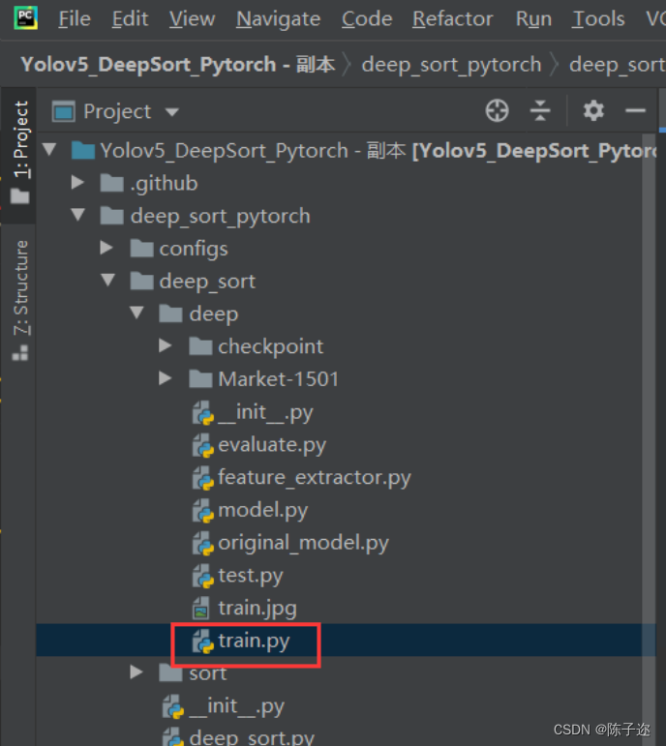The width and height of the screenshot is (666, 746).
Task: Open the Run menu
Action: pos(533,19)
